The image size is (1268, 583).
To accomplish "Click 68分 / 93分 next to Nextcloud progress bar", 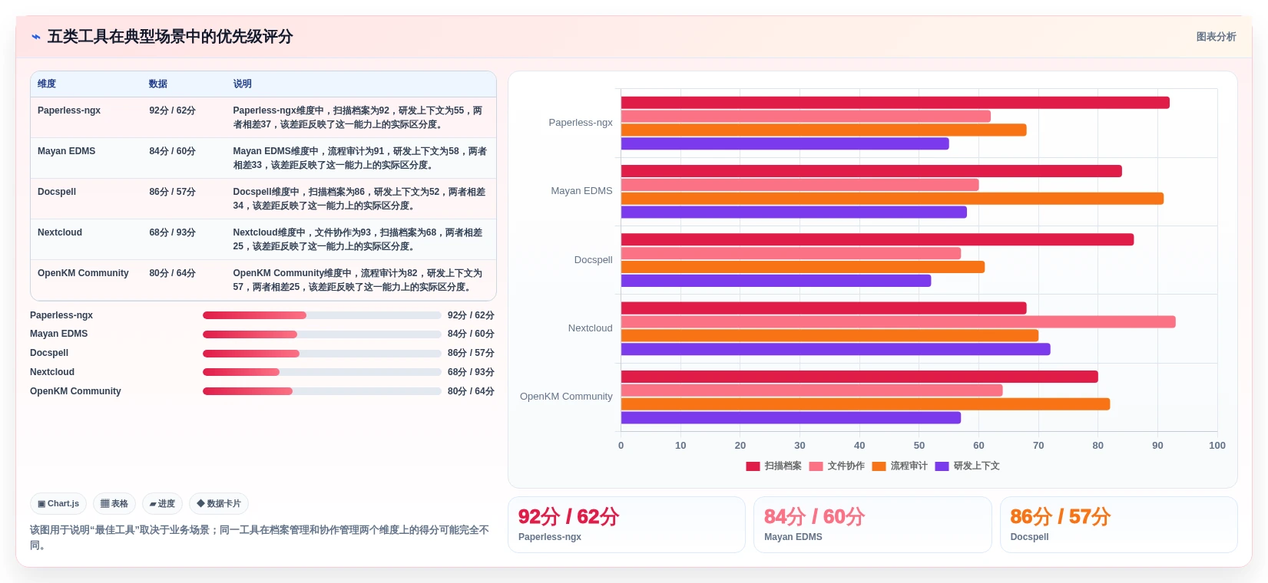I will pos(471,372).
